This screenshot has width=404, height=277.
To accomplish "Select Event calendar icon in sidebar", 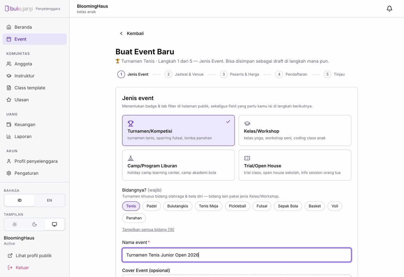I will coord(9,39).
